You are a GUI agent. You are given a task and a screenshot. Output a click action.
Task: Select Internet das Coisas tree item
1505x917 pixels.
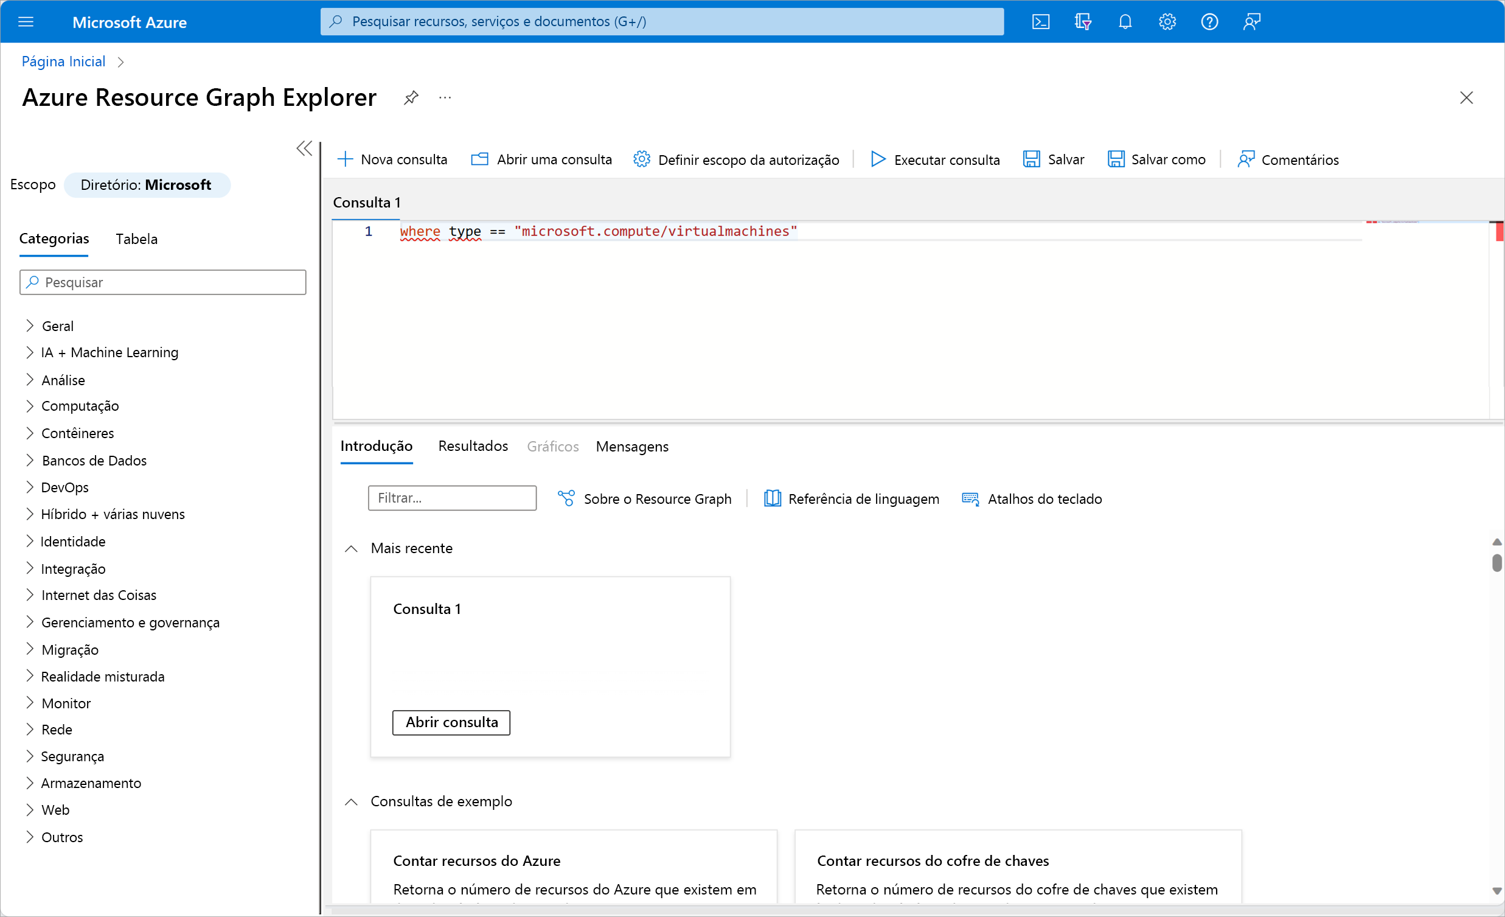[x=99, y=595]
